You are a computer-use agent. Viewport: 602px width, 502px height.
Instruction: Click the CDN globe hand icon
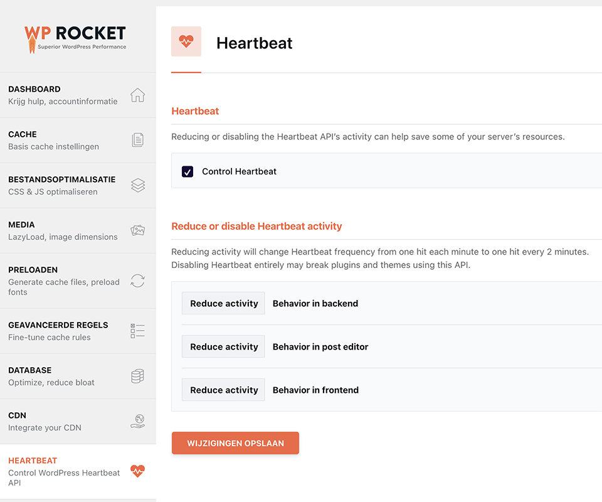click(137, 422)
